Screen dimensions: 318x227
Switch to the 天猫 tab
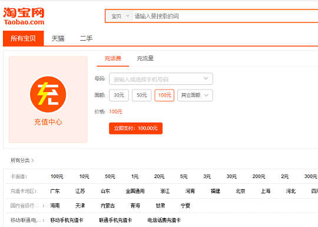[x=58, y=38]
